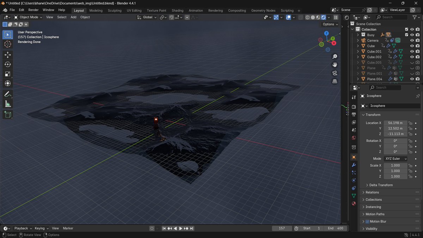Select the Cursor tool in the toolbar
This screenshot has height=238, width=423.
point(8,44)
